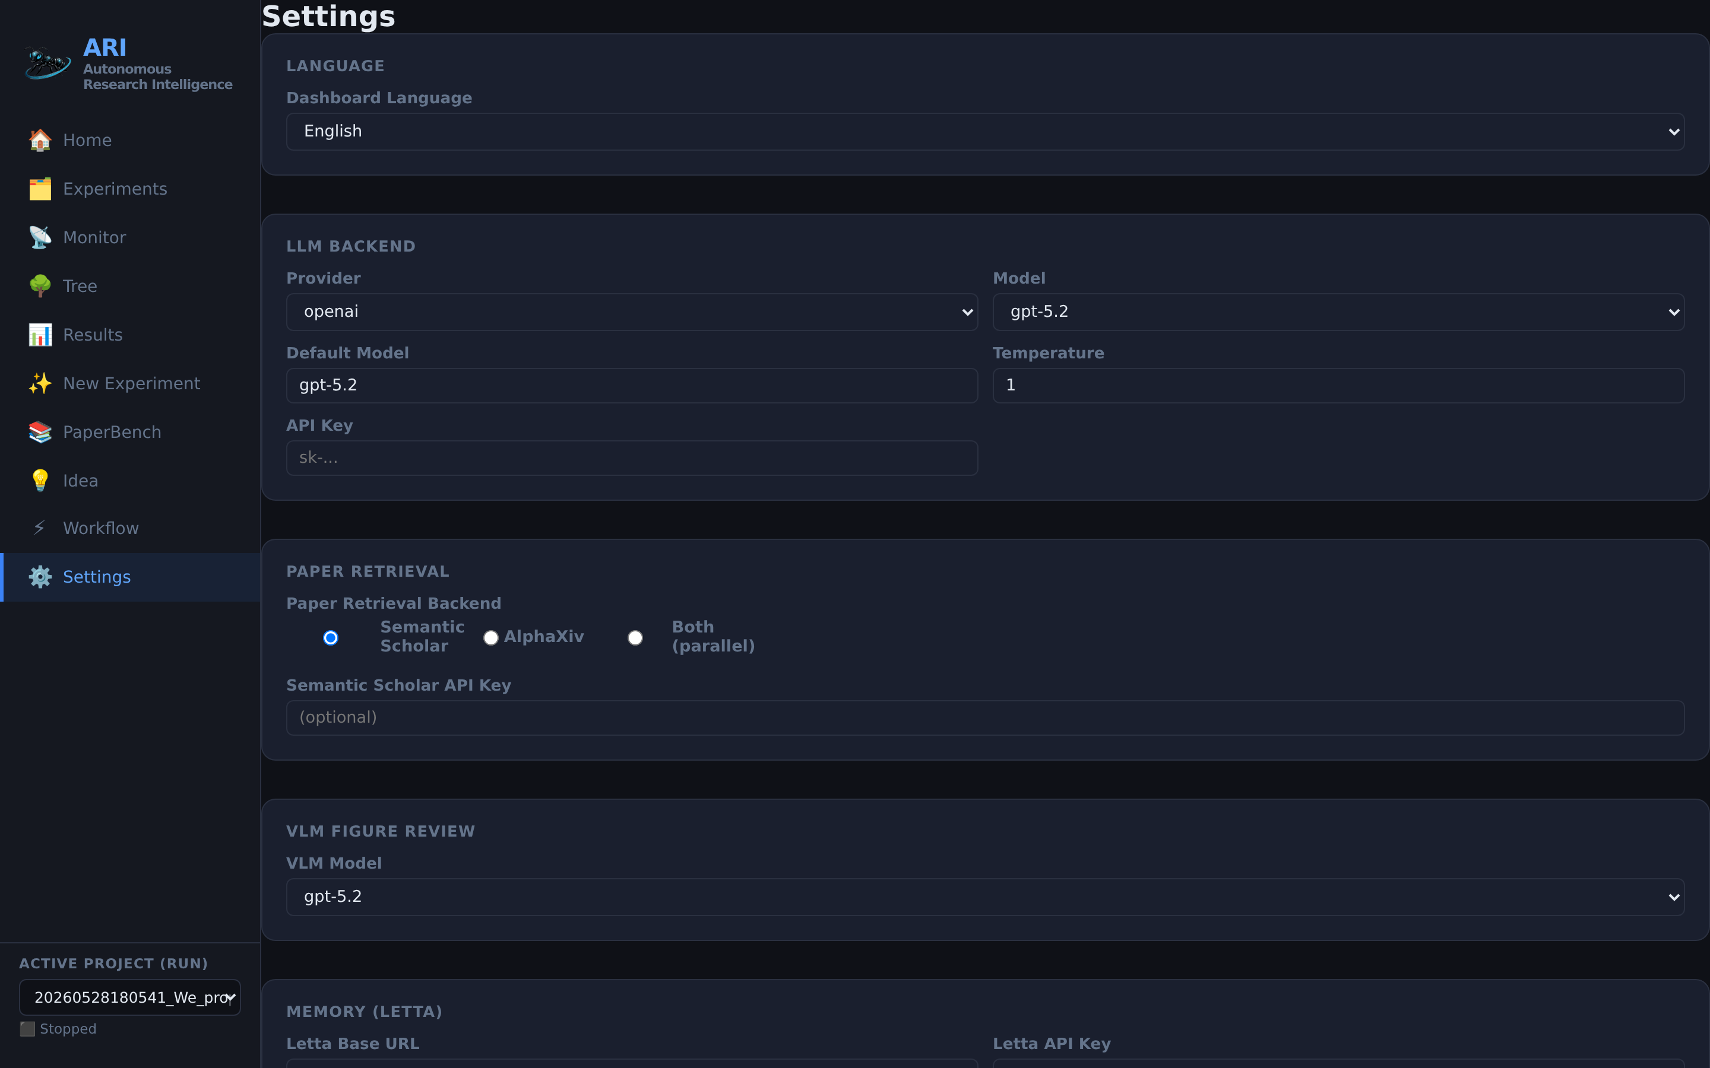Focus the API Key sk-... field
This screenshot has height=1068, width=1710.
(632, 459)
